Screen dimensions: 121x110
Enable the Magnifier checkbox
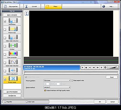[x=5, y=102]
